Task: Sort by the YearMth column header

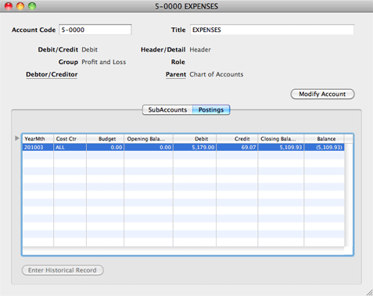Action: [x=38, y=139]
